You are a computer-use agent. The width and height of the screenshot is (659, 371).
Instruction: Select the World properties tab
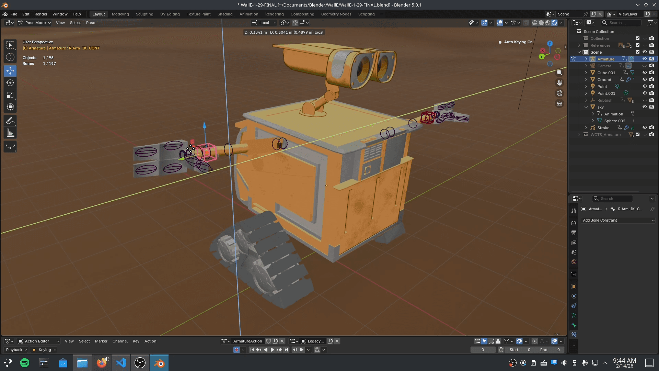[x=574, y=261]
